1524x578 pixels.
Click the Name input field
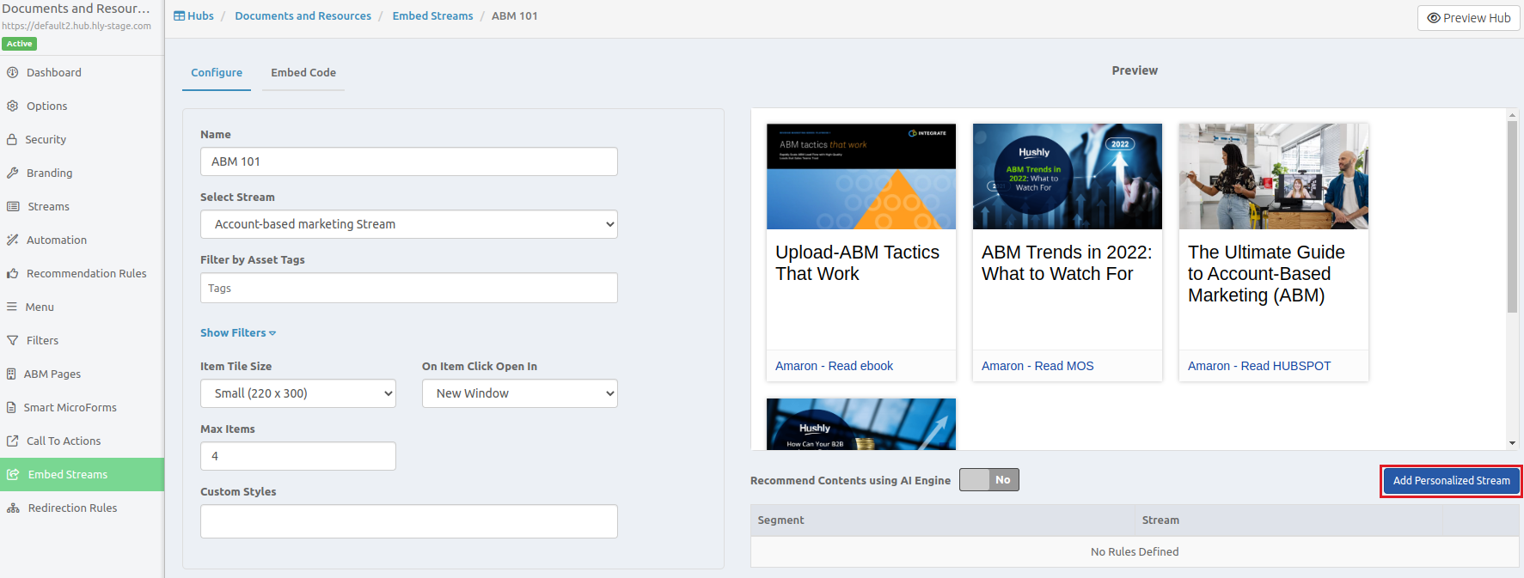[409, 161]
